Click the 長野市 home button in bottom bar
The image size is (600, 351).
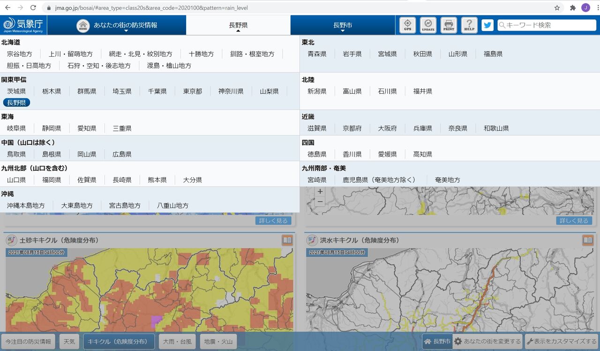(437, 342)
